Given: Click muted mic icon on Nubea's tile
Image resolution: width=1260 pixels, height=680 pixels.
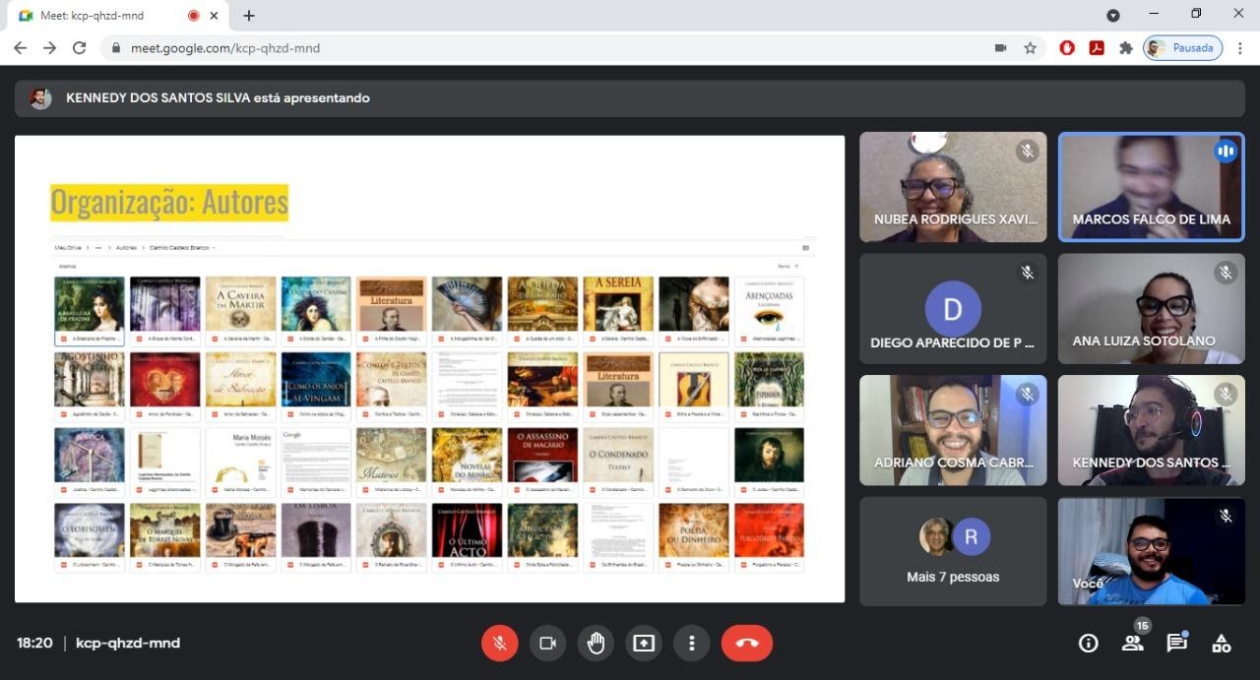Looking at the screenshot, I should 1027,152.
